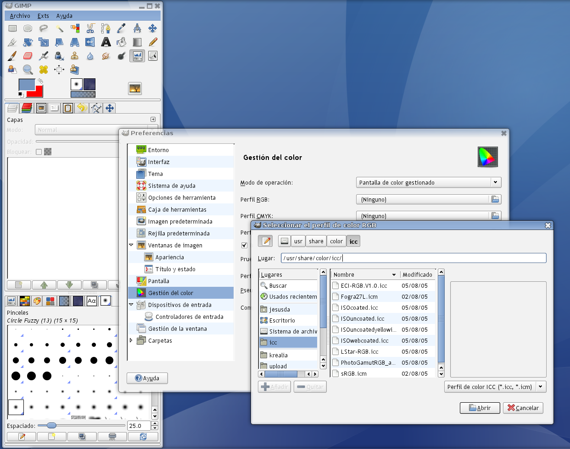Screen dimensions: 570x449
Task: Select the Scissors Select tool
Action: coord(90,28)
